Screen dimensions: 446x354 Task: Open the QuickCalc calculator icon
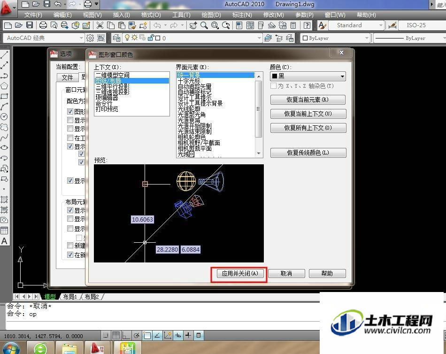[x=293, y=25]
